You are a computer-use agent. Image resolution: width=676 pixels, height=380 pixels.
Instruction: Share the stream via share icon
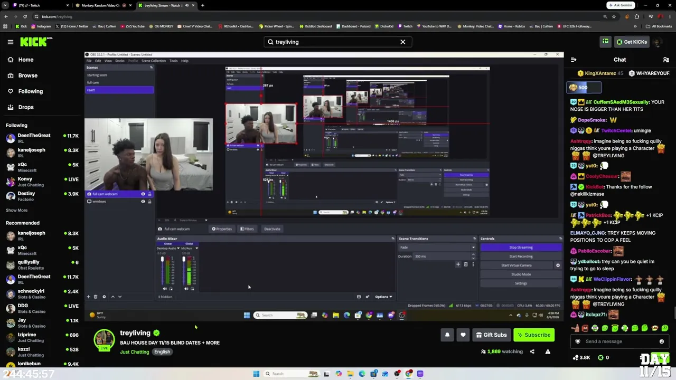(x=532, y=351)
